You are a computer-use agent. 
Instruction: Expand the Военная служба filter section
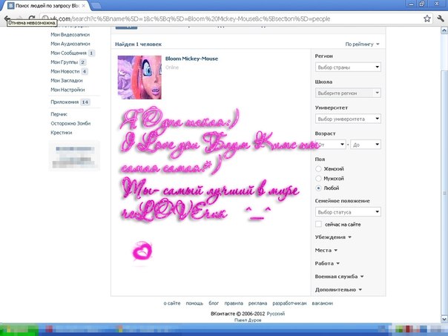[x=339, y=276]
